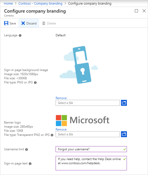
Task: Click the Save floppy disk icon
Action: tap(6, 23)
